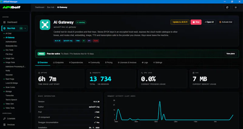243x129 pixels.
Task: Toggle the theme sun icon
Action: tap(236, 7)
